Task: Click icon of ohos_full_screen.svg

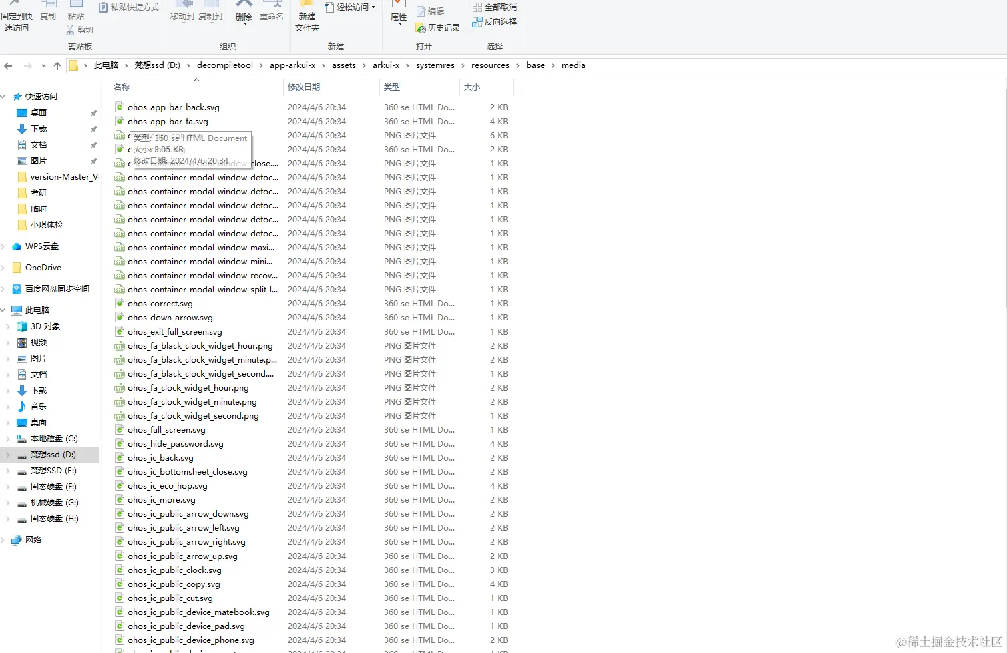Action: 120,430
